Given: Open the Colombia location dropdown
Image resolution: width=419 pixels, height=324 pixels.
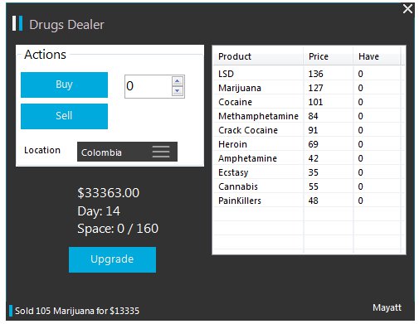Looking at the screenshot, I should tap(127, 152).
